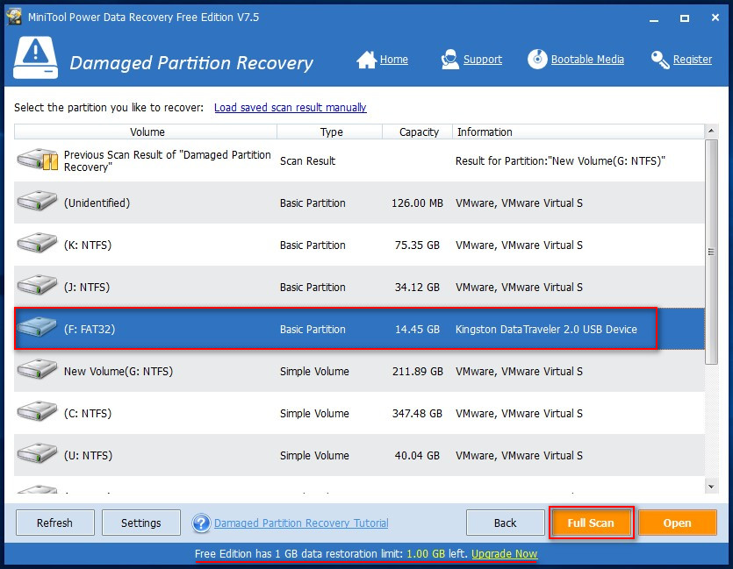Click the drive icon of (C: NTFS)

click(37, 411)
